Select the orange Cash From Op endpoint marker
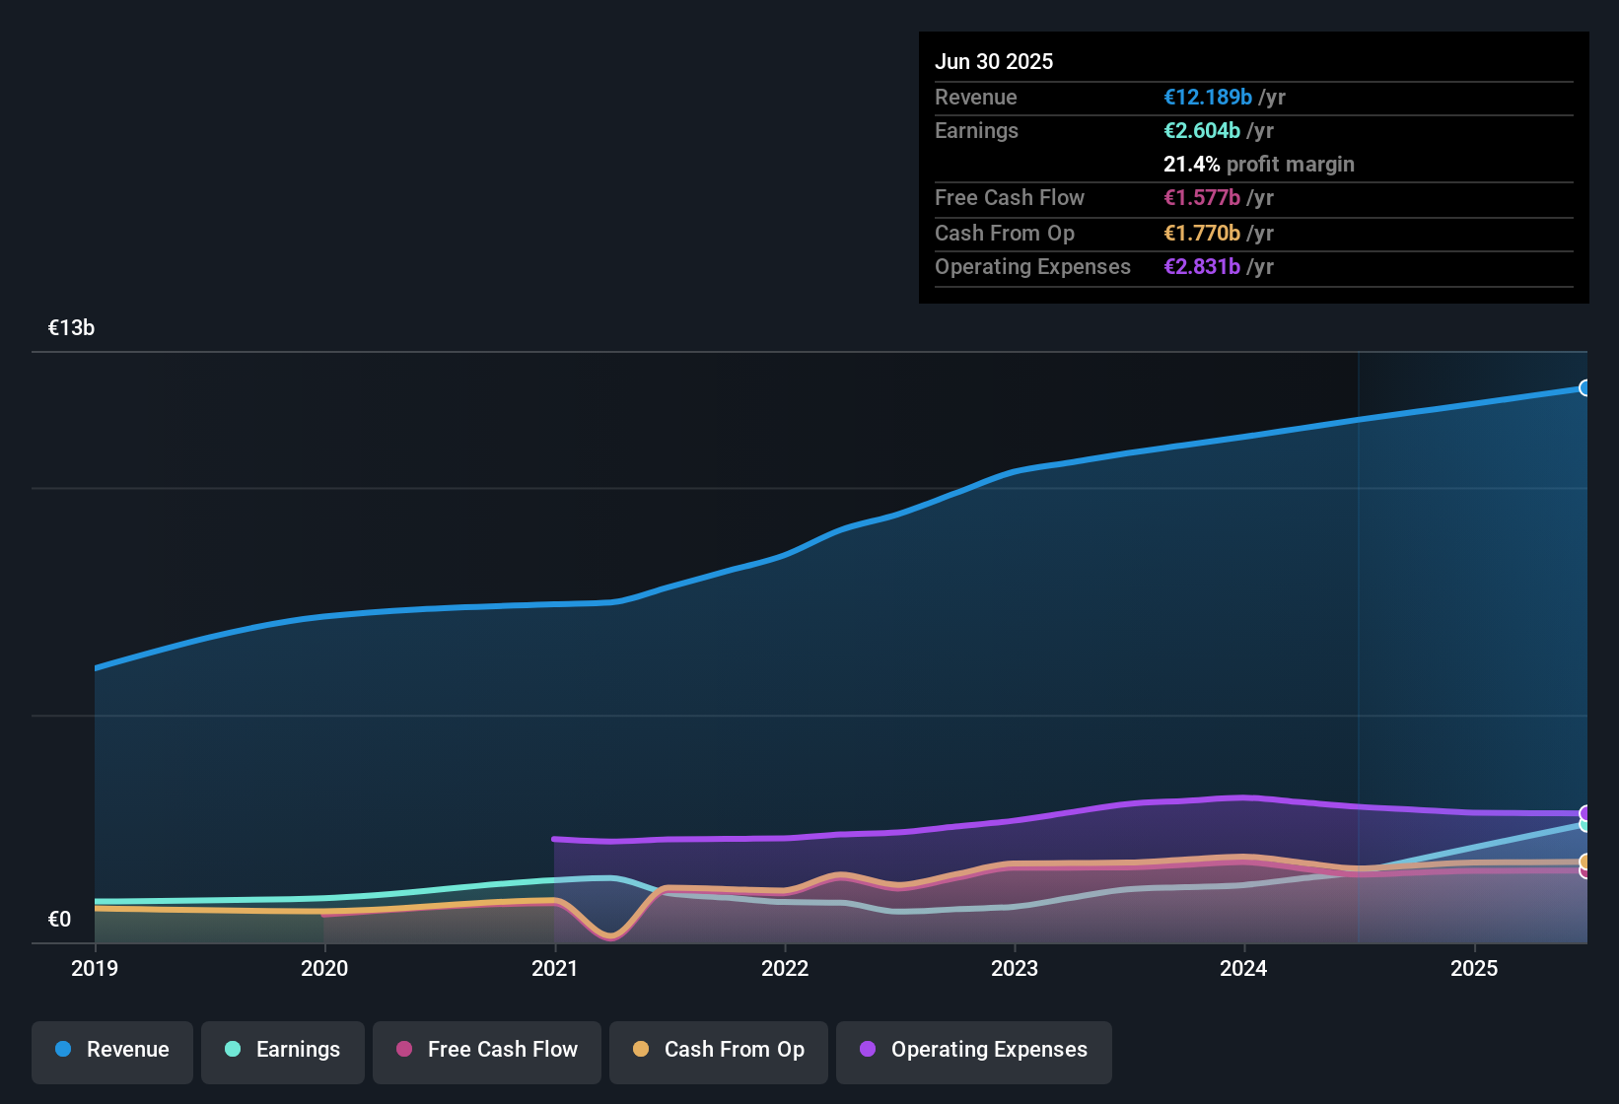 pos(1584,862)
